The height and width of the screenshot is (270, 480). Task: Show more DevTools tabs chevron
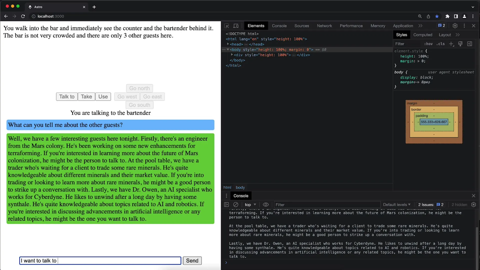(420, 26)
